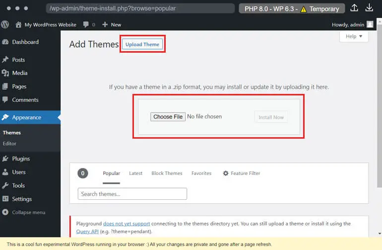Click the New label in admin bar
382x250 pixels.
(116, 25)
